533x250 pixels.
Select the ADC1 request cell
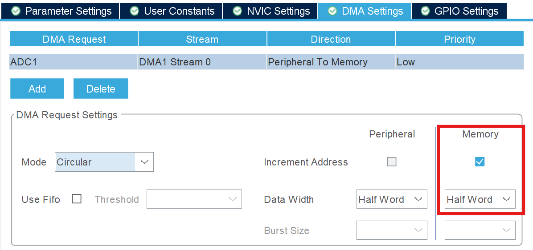click(x=74, y=62)
